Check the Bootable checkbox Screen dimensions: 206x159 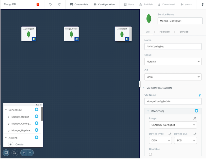150,154
